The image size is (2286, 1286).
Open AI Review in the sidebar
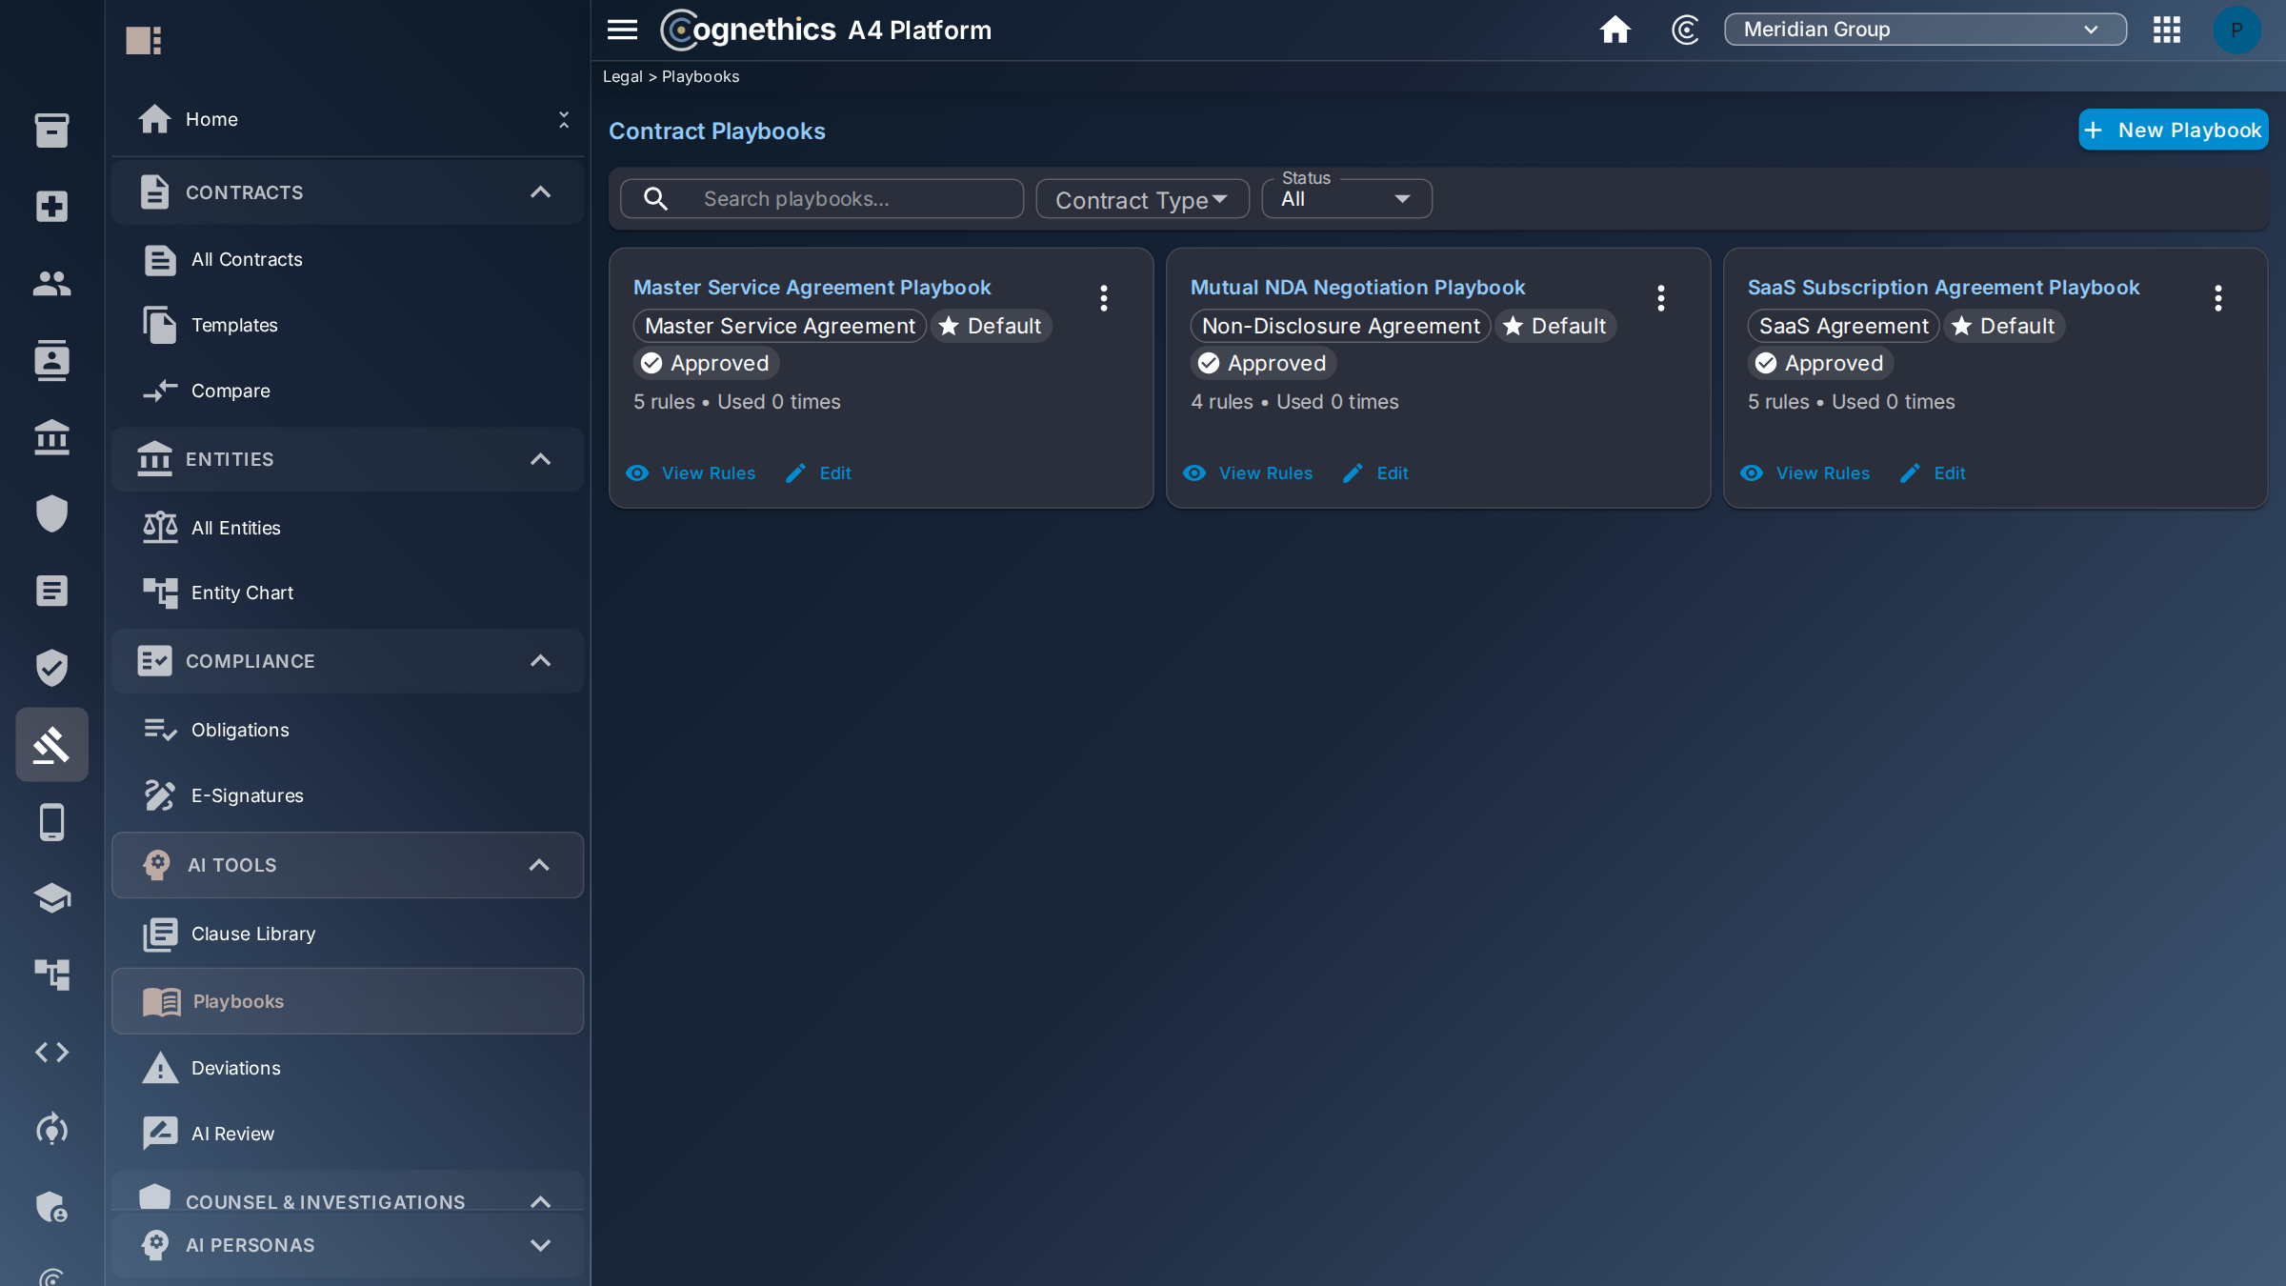coord(348,1134)
